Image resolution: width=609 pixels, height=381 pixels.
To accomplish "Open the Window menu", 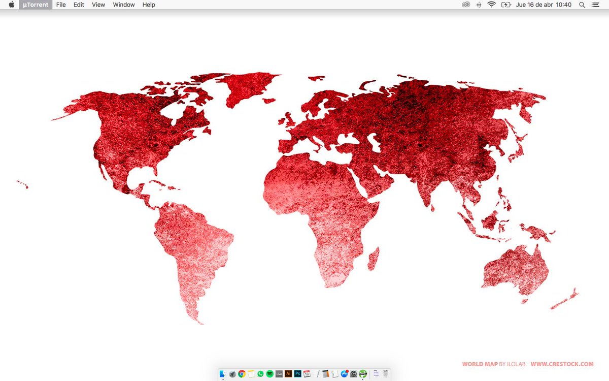I will click(124, 5).
